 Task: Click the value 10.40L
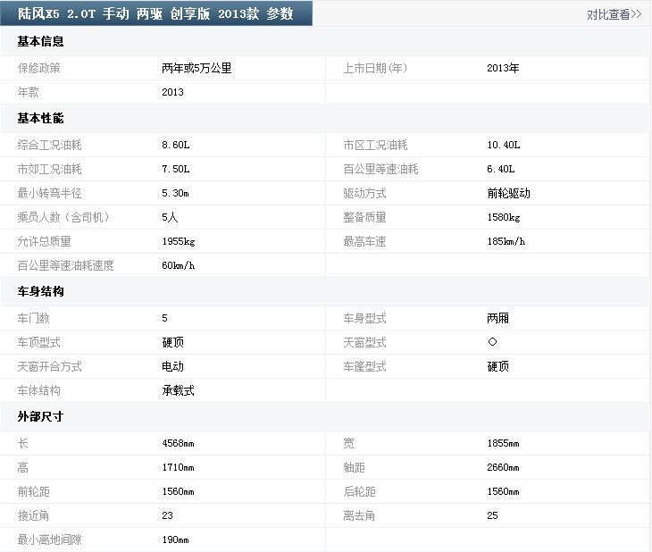[504, 146]
